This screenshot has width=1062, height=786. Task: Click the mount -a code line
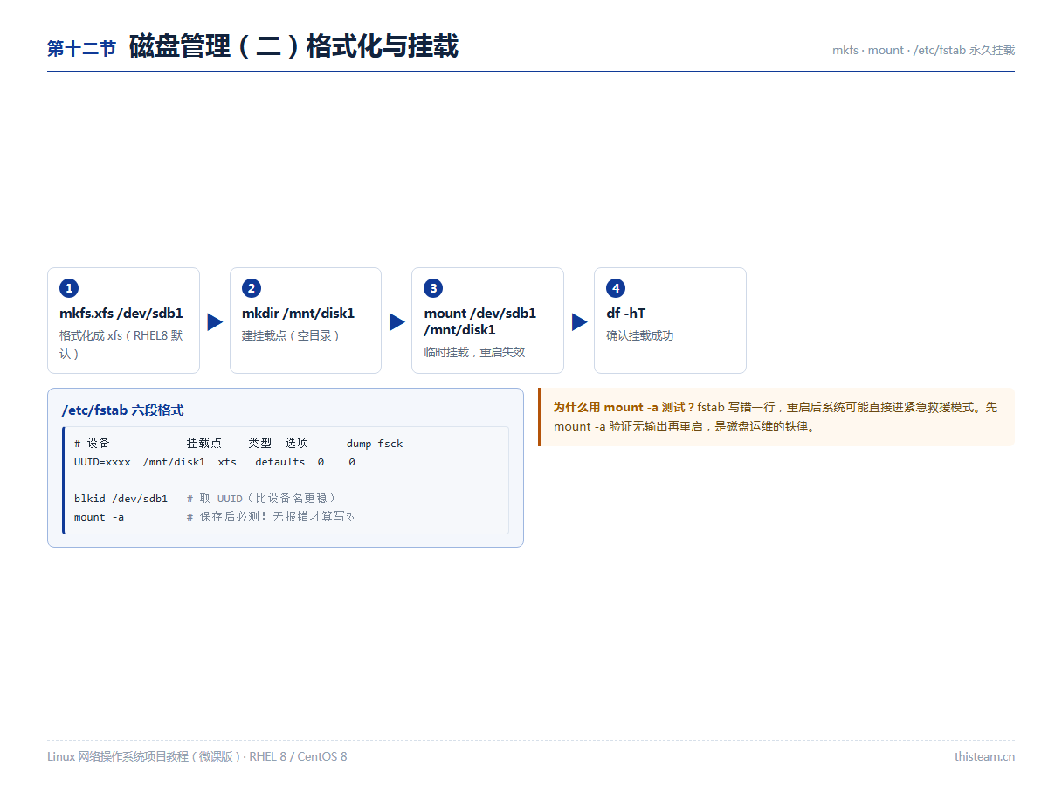216,517
